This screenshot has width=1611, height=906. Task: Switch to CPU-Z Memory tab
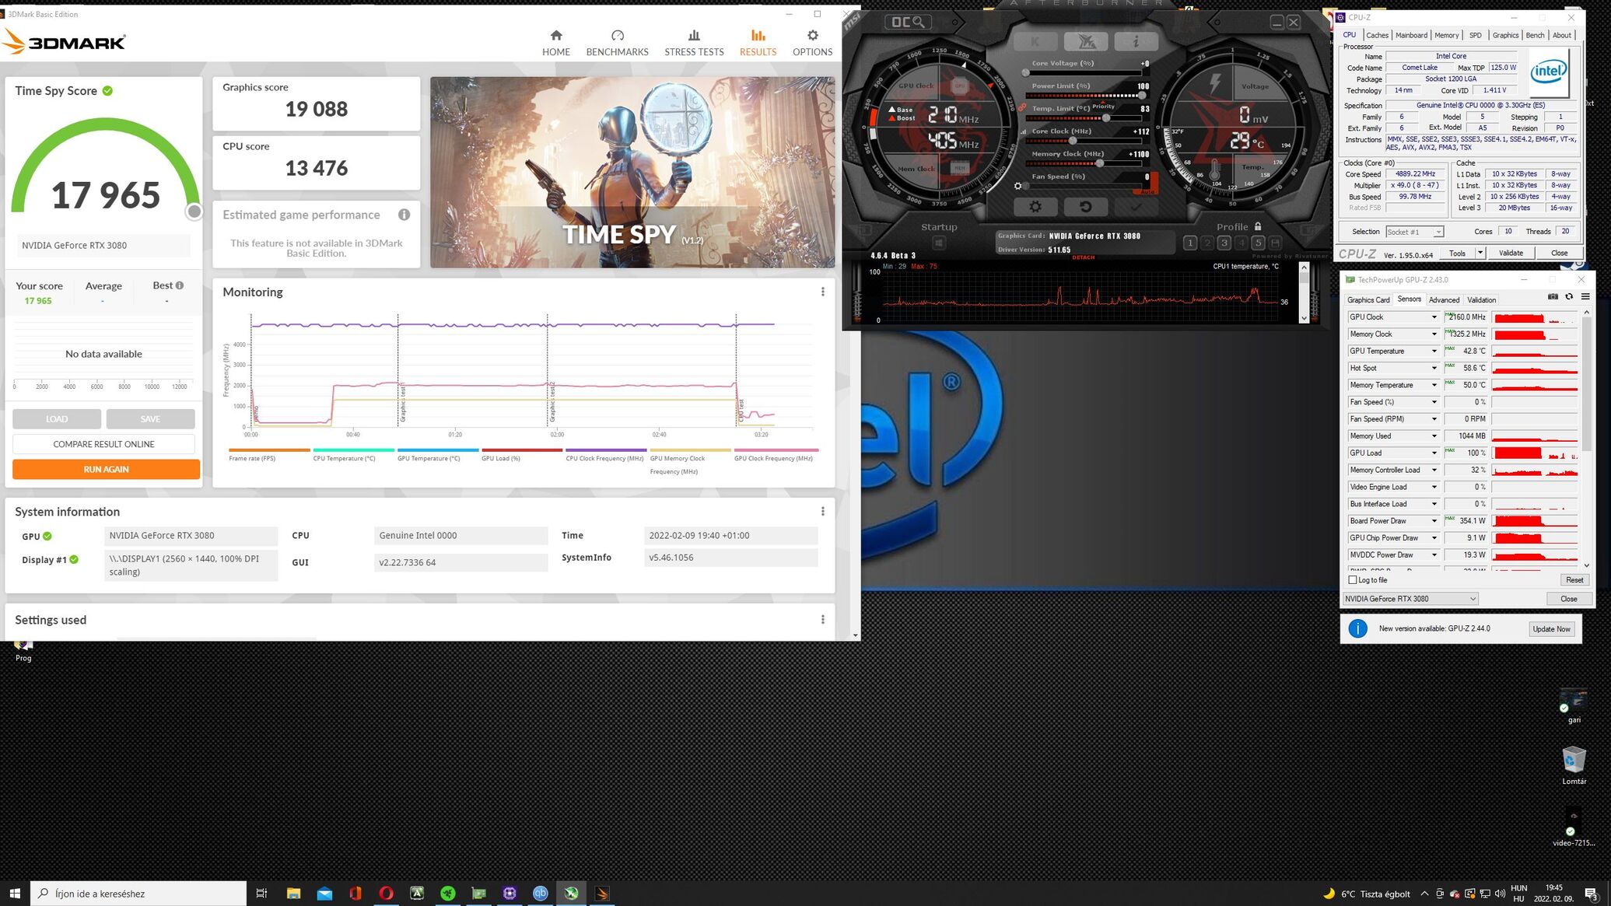click(1446, 35)
